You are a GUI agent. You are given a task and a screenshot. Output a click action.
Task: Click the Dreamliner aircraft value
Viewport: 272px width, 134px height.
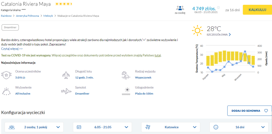tap(82, 94)
